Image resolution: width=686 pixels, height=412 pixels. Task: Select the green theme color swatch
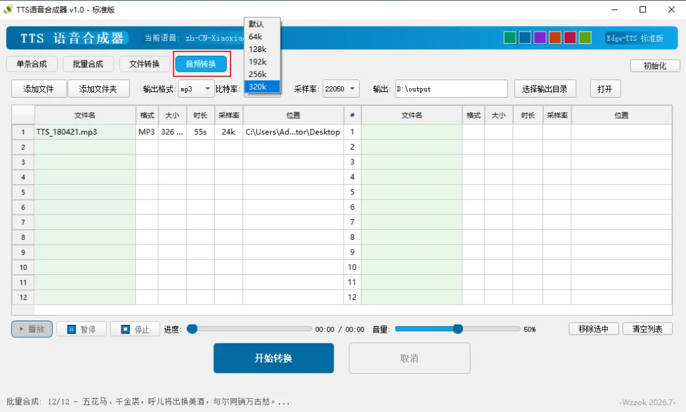(x=510, y=37)
